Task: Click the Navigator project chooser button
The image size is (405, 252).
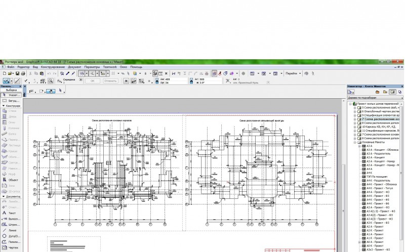Action: tap(351, 92)
